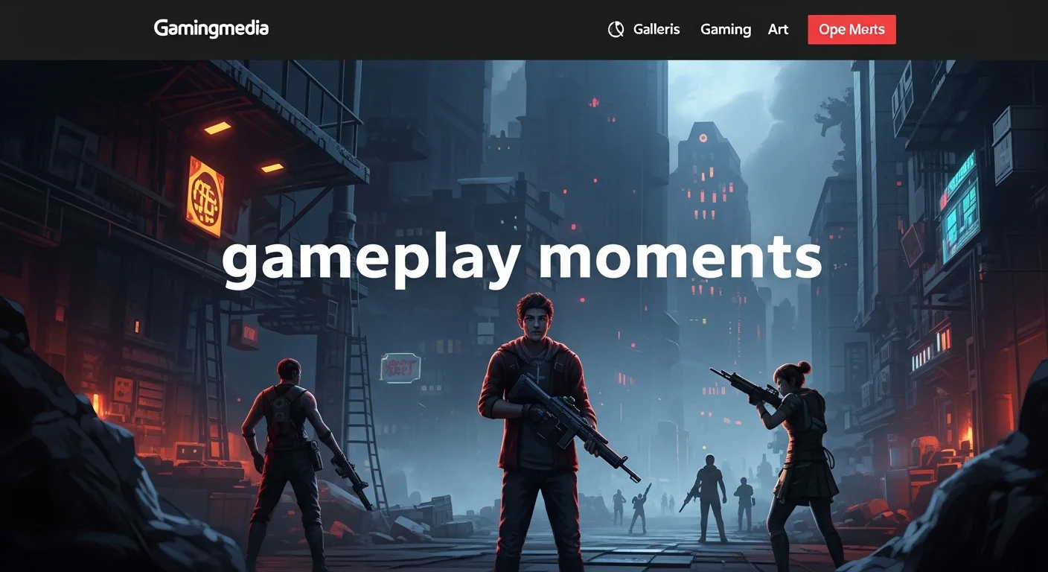Click the gameplay moments headline
The width and height of the screenshot is (1048, 572).
pyautogui.click(x=522, y=258)
